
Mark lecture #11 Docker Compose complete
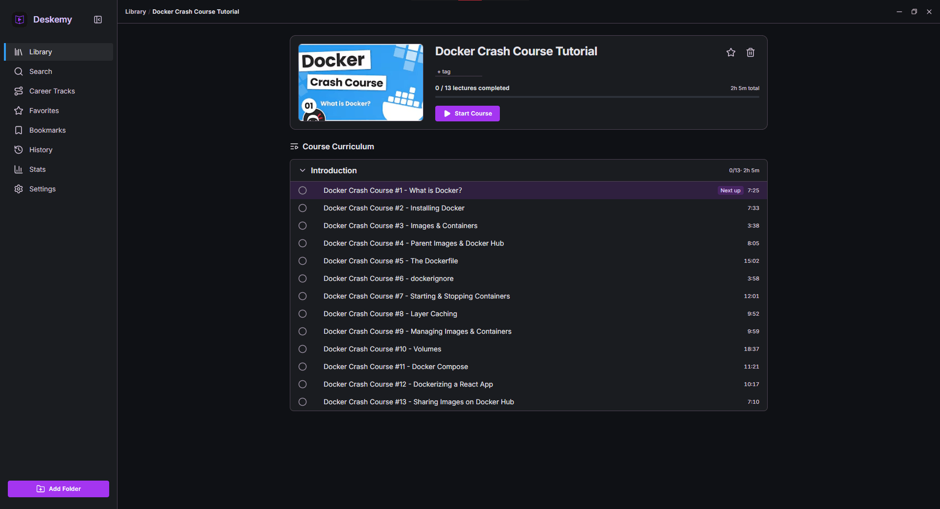point(303,367)
